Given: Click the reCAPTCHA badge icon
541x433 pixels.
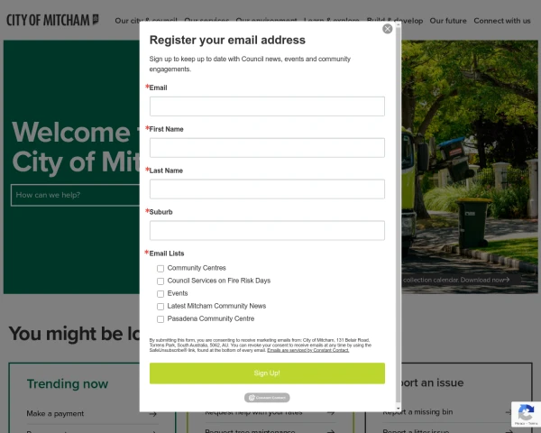Looking at the screenshot, I should (x=526, y=414).
